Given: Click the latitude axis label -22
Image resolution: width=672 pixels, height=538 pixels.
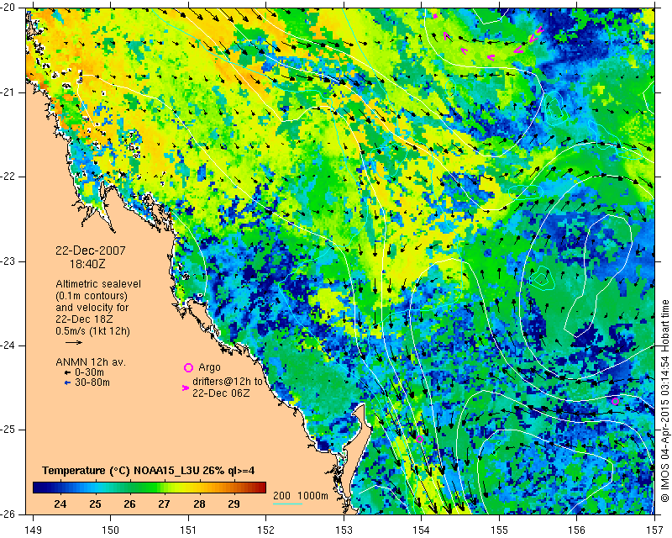Looking at the screenshot, I should tap(8, 177).
